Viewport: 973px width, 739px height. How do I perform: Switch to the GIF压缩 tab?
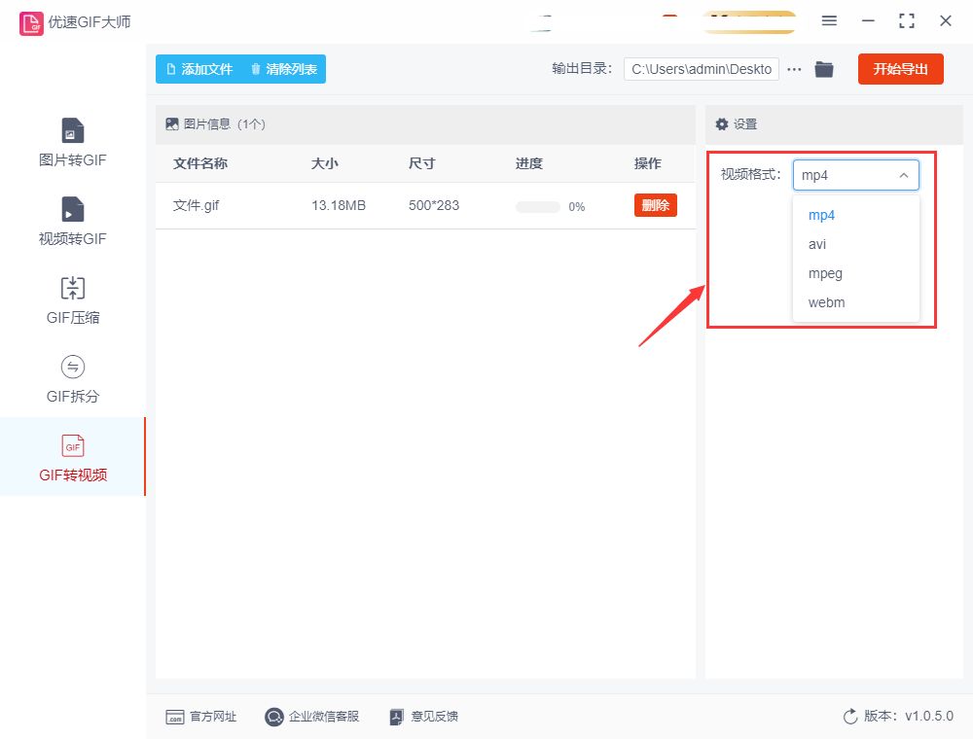73,300
